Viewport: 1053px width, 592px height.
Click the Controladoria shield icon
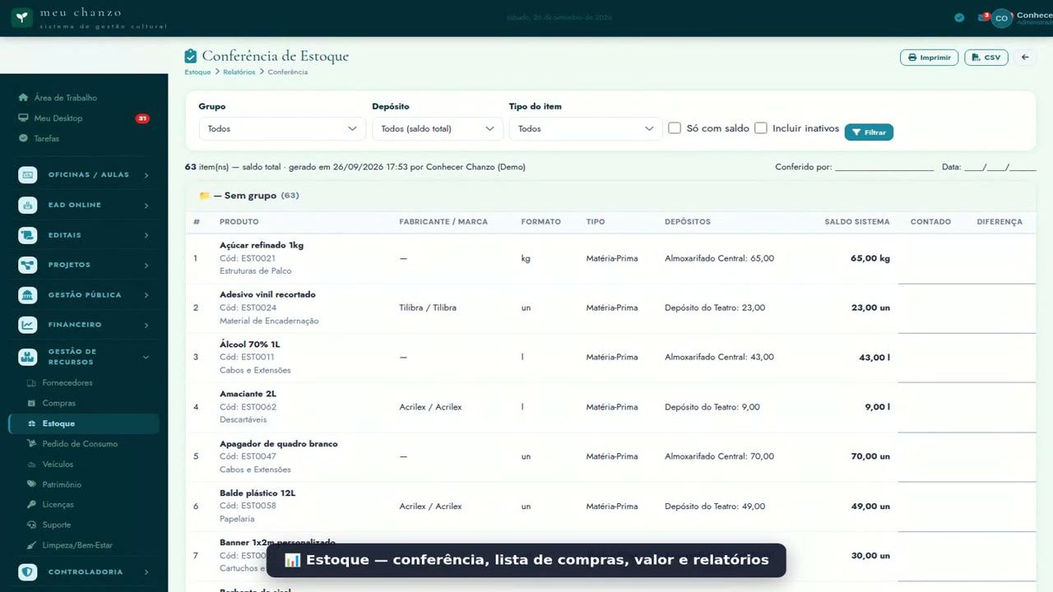(x=28, y=571)
